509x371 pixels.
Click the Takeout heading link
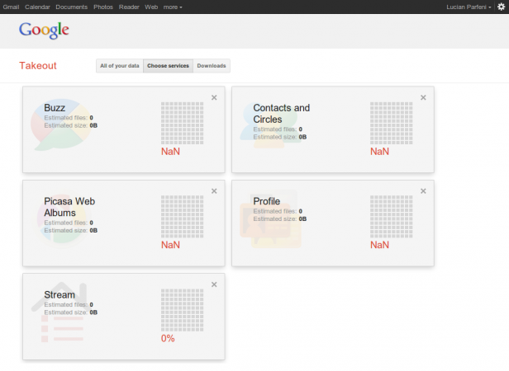pos(36,65)
